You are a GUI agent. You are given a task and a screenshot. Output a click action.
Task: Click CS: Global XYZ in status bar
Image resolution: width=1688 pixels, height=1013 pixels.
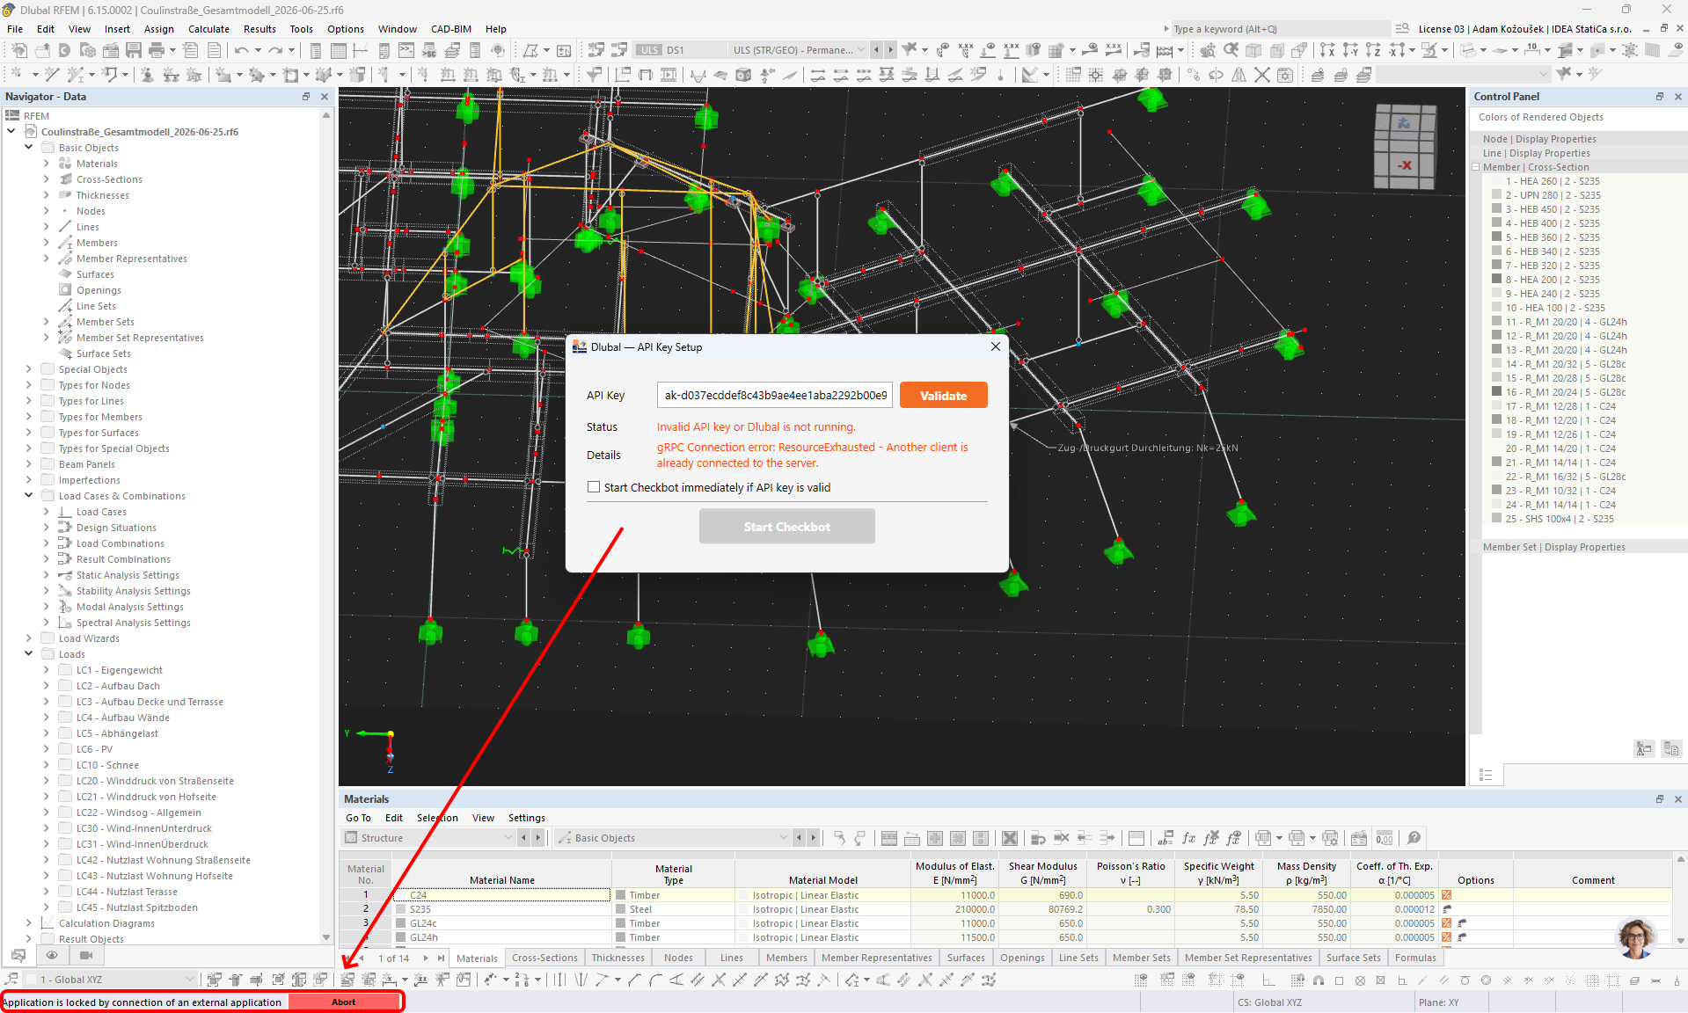[1269, 1002]
